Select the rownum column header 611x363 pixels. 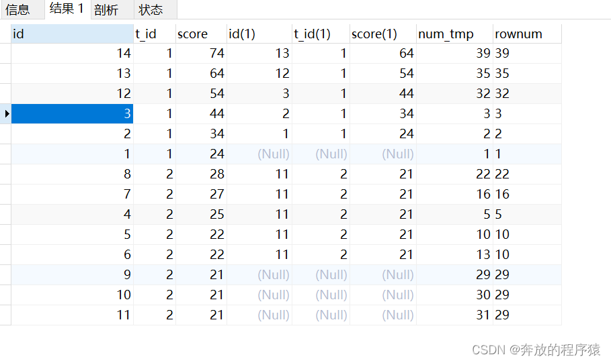(526, 34)
